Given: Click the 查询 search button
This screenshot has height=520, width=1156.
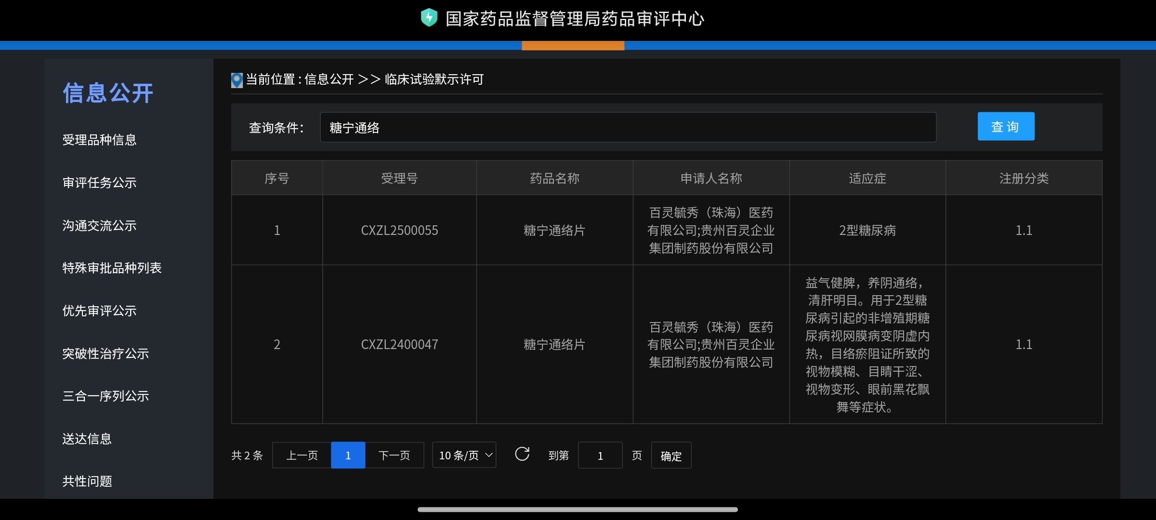Looking at the screenshot, I should [1006, 127].
